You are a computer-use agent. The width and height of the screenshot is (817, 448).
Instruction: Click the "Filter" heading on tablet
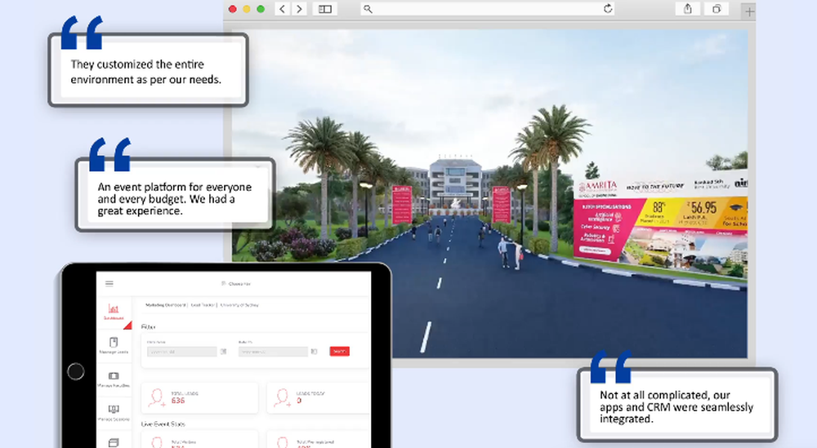(x=148, y=326)
